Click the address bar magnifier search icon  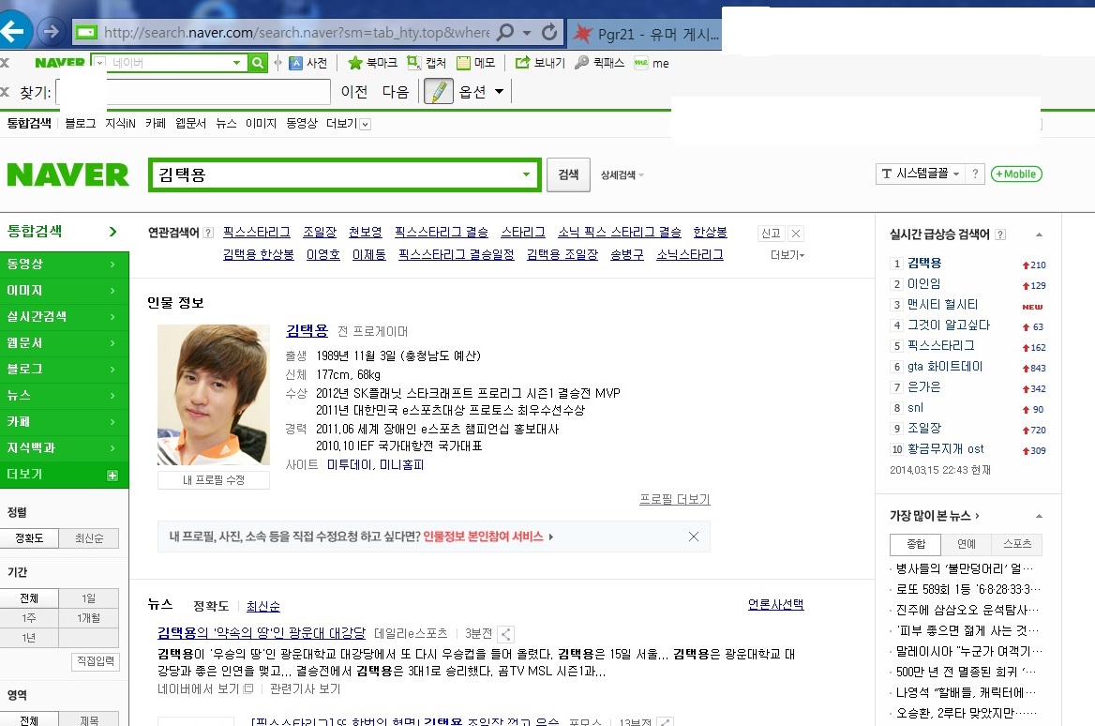(505, 32)
